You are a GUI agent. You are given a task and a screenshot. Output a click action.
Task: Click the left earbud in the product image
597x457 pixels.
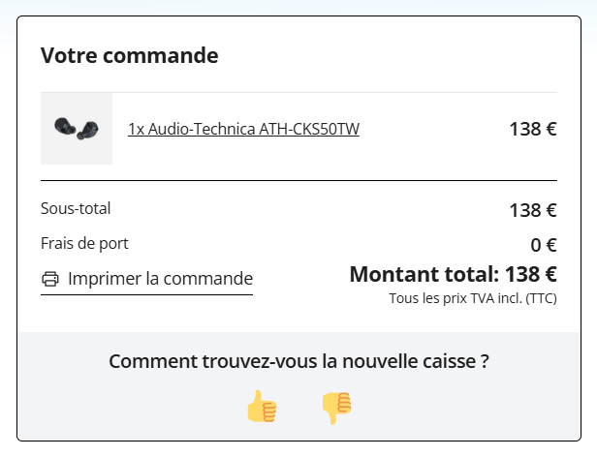(x=65, y=126)
